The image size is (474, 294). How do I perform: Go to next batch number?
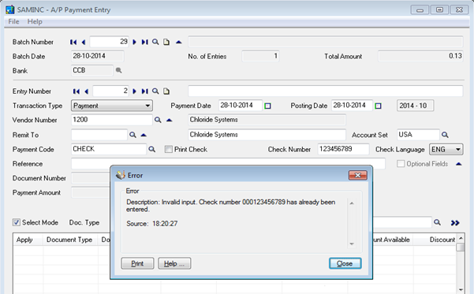pos(135,42)
